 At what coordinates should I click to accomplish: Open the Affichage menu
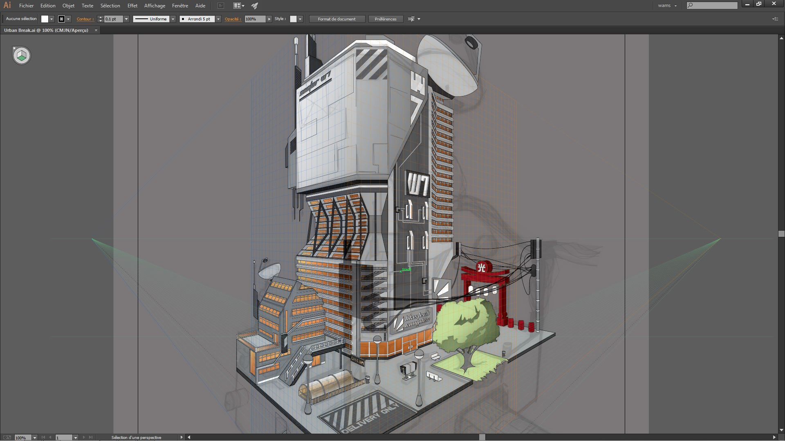(x=155, y=6)
